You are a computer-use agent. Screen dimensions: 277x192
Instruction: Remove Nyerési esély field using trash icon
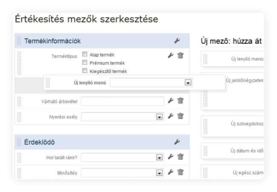tap(180, 116)
